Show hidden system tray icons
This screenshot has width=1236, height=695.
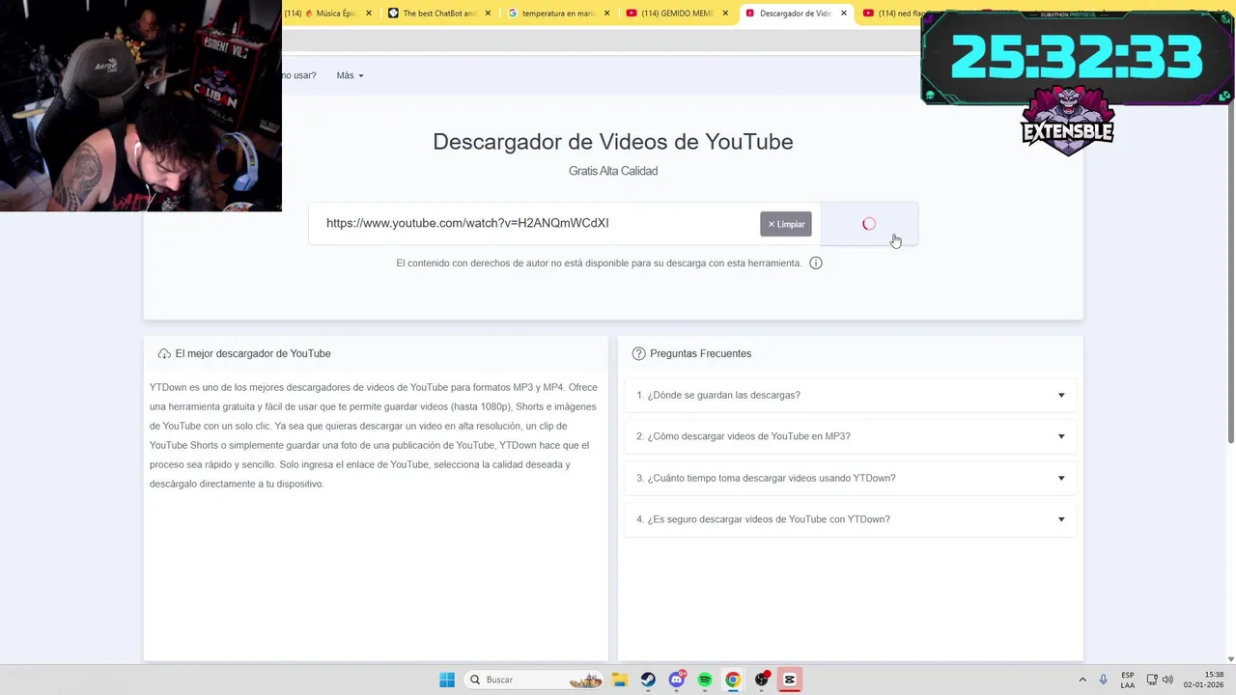tap(1082, 680)
